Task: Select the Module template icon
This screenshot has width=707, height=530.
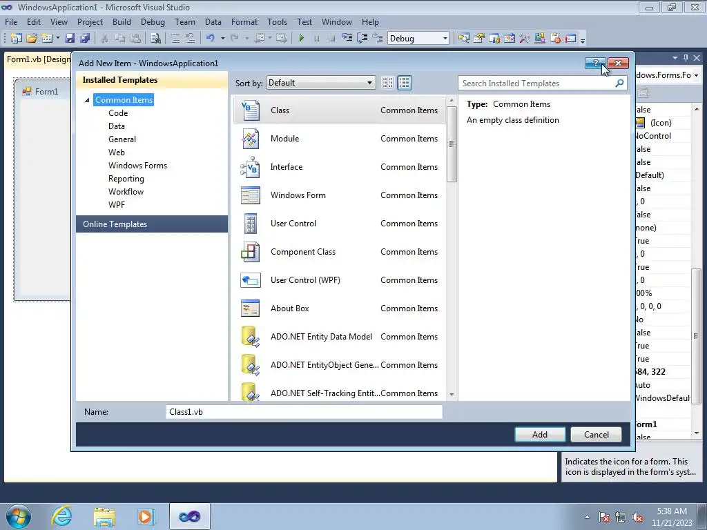Action: (251, 139)
